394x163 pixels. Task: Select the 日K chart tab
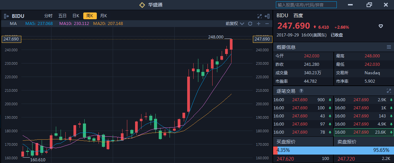[x=76, y=16]
